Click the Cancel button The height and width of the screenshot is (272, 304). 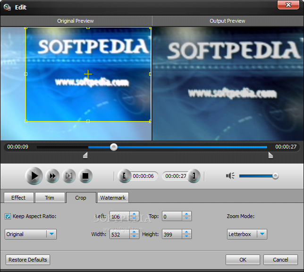[x=280, y=260]
